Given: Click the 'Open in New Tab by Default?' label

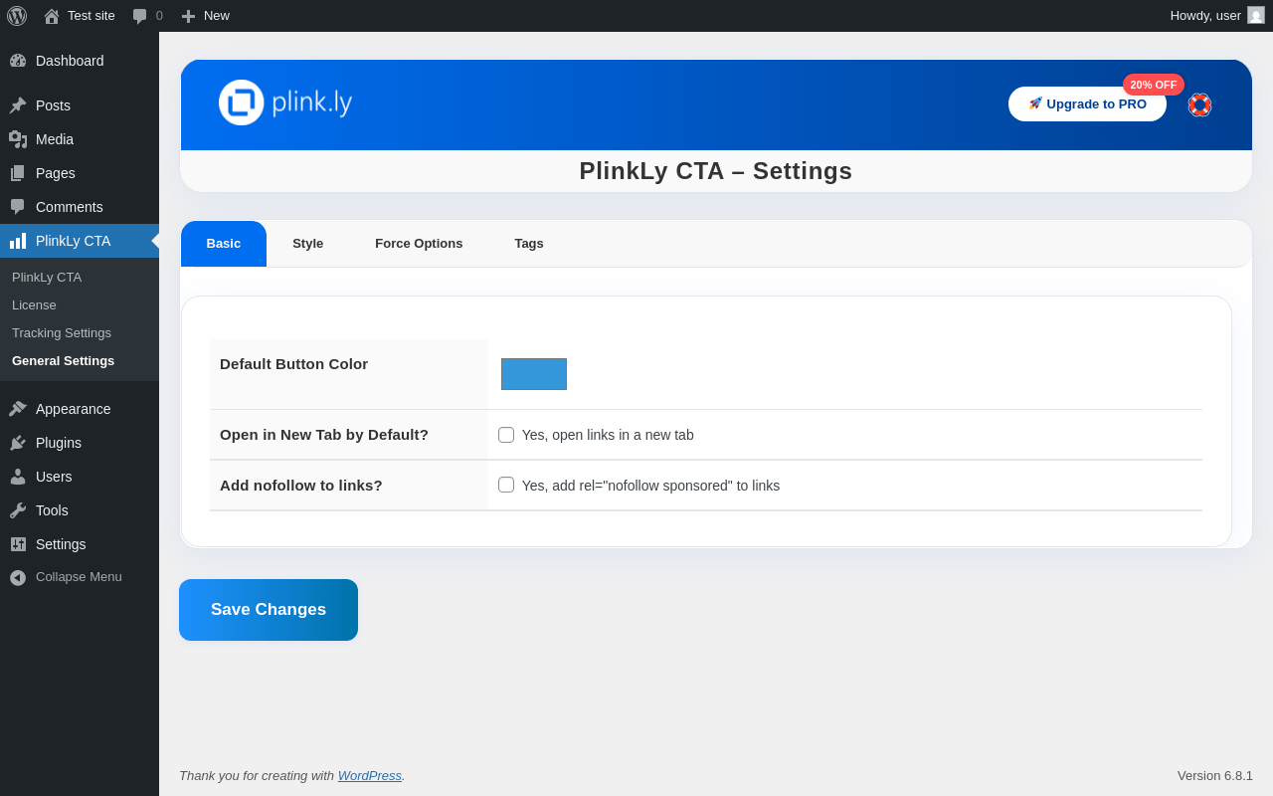Looking at the screenshot, I should point(324,435).
